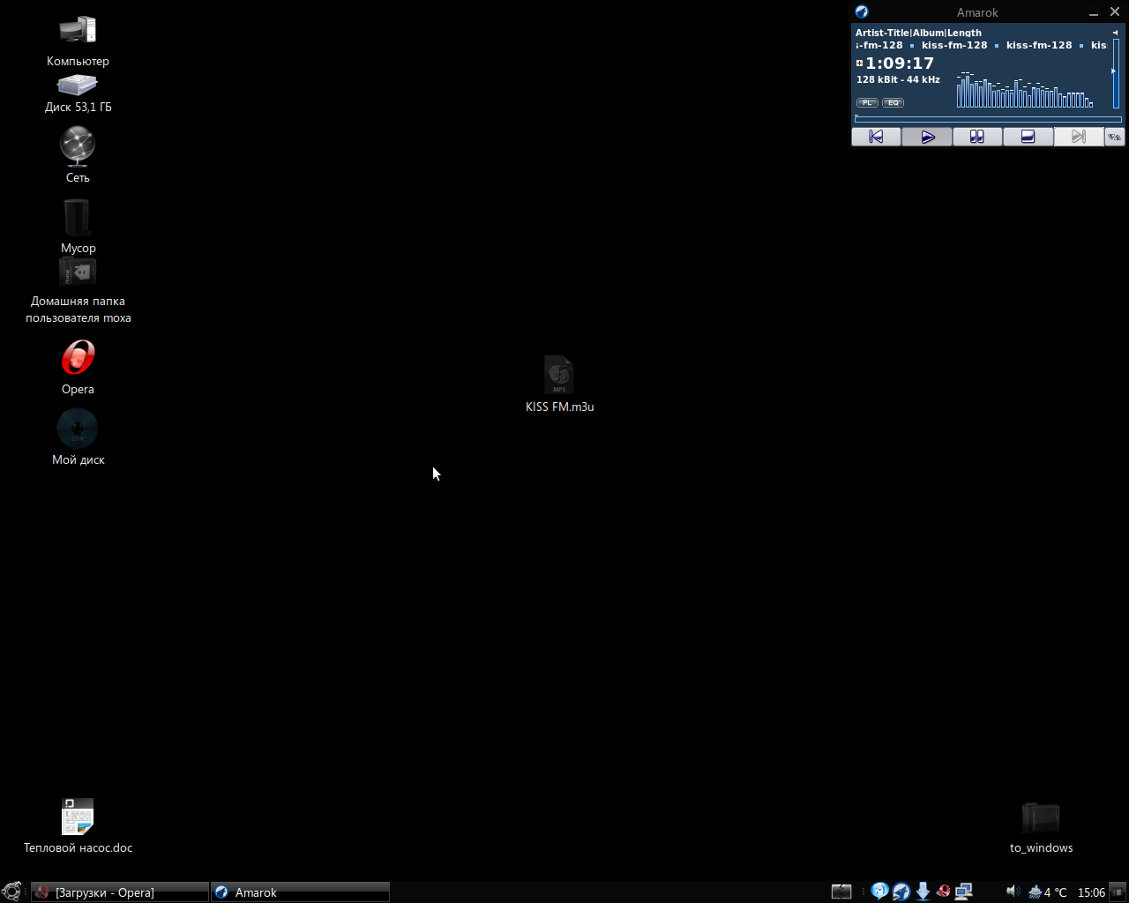The height and width of the screenshot is (903, 1129).
Task: Open the to_windows folder icon
Action: (x=1041, y=827)
